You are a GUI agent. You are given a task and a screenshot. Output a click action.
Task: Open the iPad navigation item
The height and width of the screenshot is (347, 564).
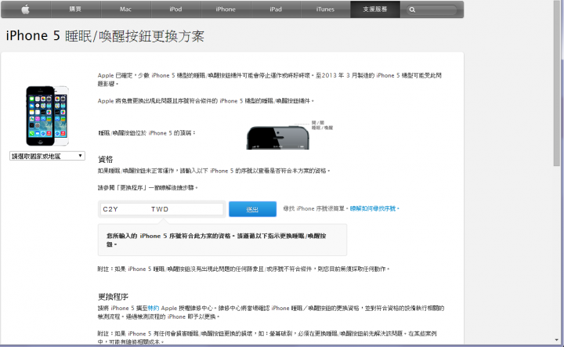(x=276, y=9)
